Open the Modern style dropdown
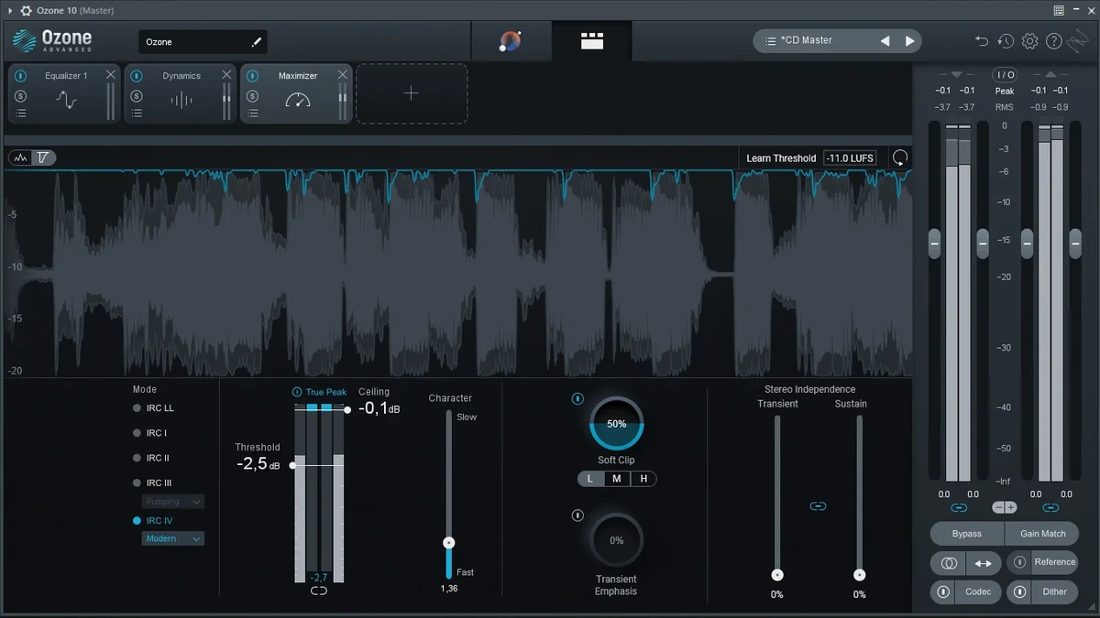This screenshot has height=618, width=1100. (173, 539)
